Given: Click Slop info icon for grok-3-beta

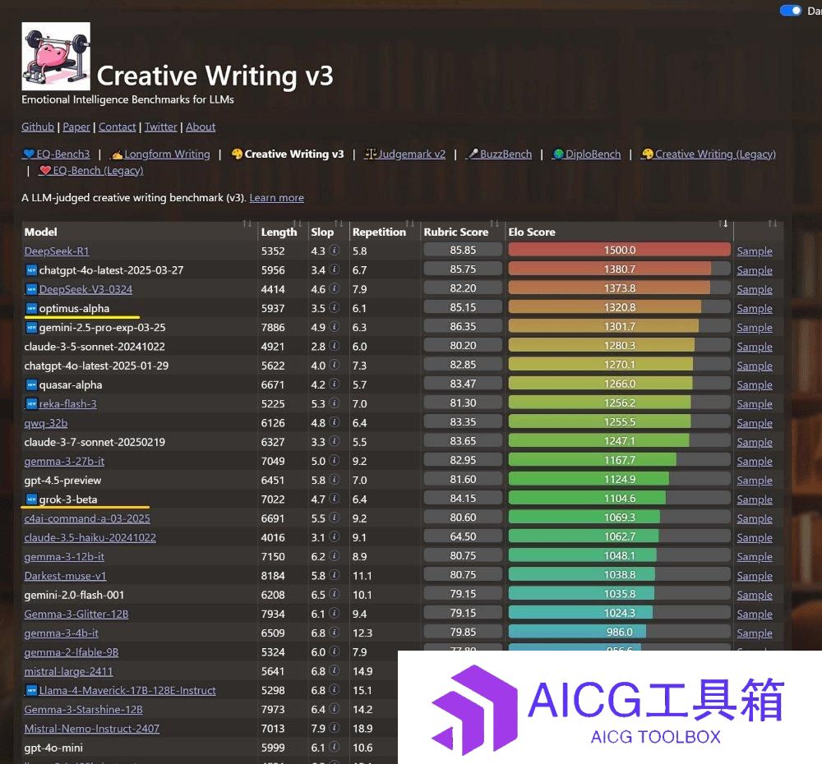Looking at the screenshot, I should point(335,499).
